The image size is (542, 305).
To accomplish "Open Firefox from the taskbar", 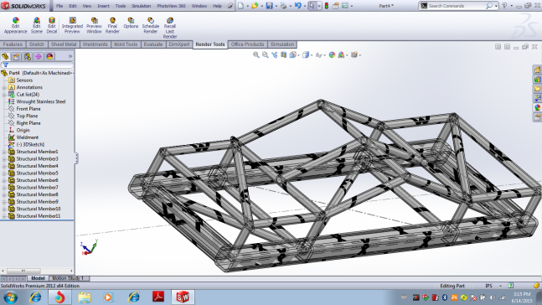I will [x=59, y=297].
